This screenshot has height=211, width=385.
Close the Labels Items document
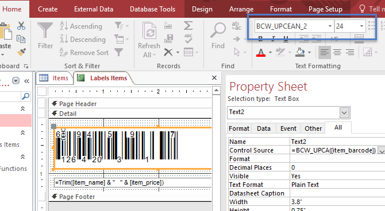(214, 77)
